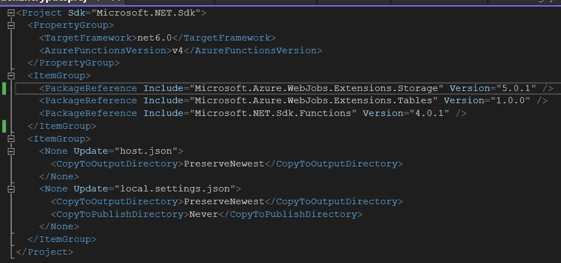The height and width of the screenshot is (263, 561).
Task: Click the "host.json" attribute value
Action: [146, 151]
